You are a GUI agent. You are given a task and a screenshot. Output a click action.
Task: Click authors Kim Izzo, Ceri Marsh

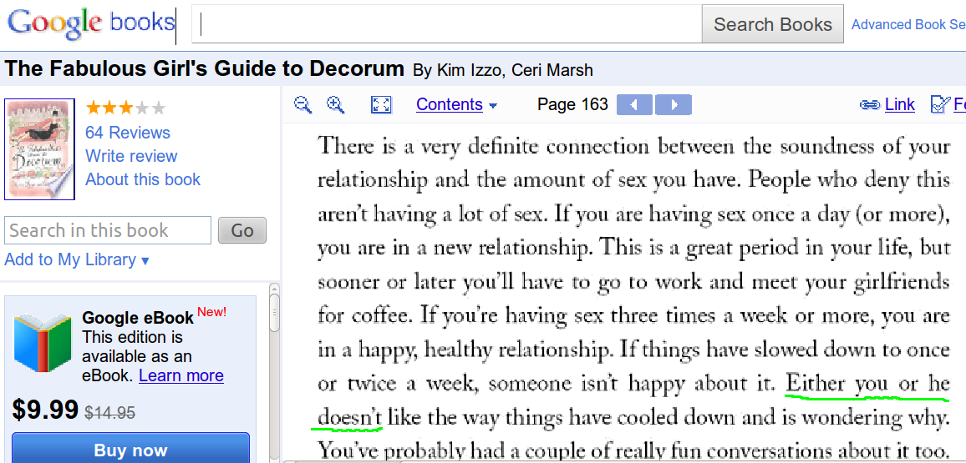(x=503, y=70)
